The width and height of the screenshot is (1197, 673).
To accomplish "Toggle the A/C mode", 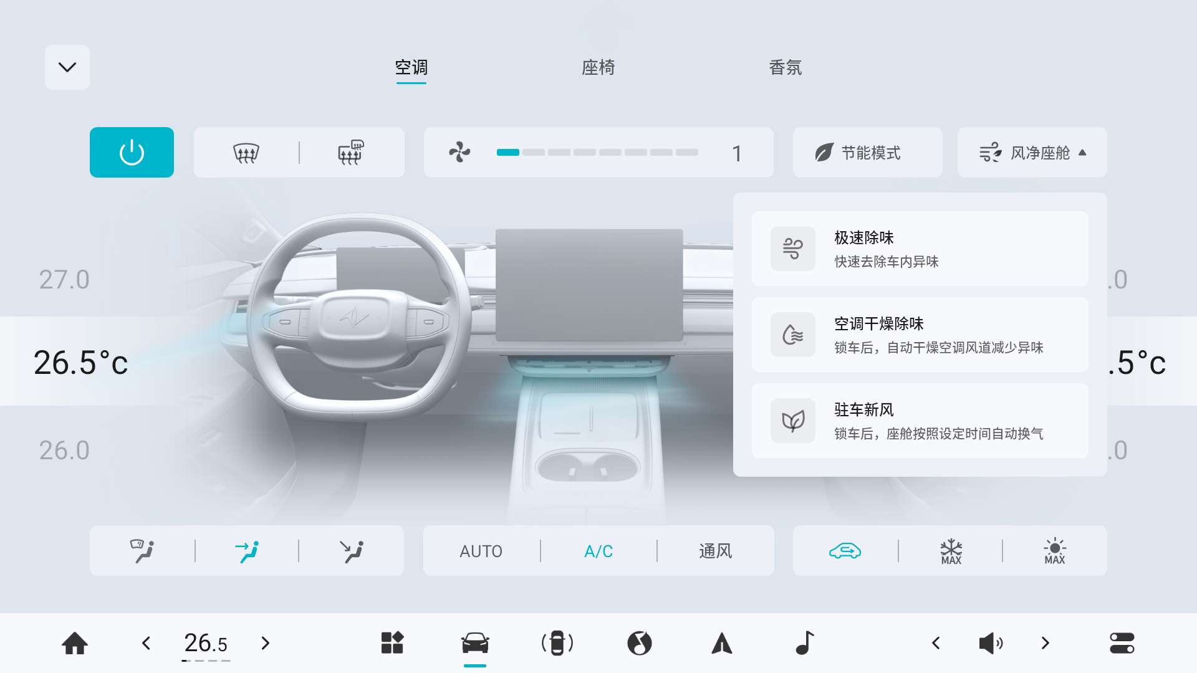I will pyautogui.click(x=598, y=551).
